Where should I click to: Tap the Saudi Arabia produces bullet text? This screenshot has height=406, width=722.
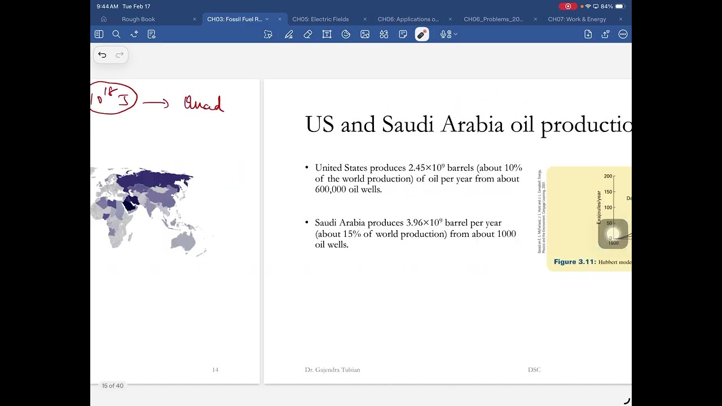tap(416, 233)
